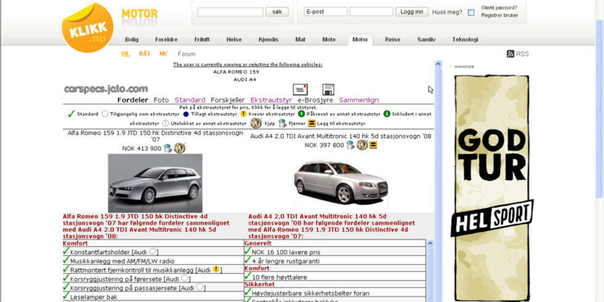Screen dimensions: 604x302
Task: Open the e-Brosjyre view
Action: click(316, 100)
